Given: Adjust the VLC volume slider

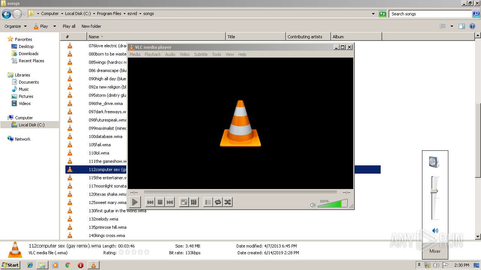Looking at the screenshot, I should point(332,204).
